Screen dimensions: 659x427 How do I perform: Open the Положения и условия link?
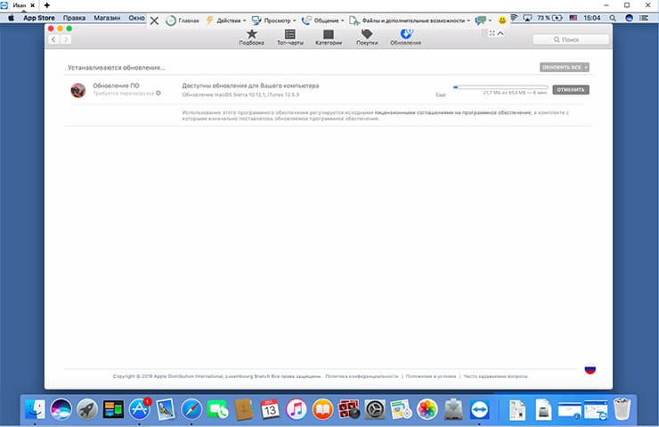(x=431, y=376)
